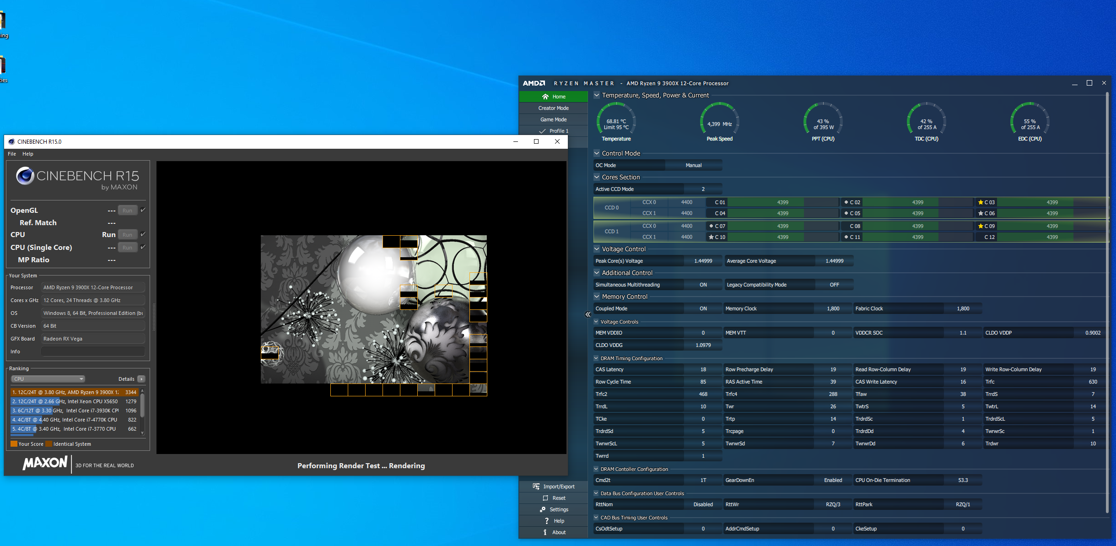Open the File menu in Cinebench
Image resolution: width=1116 pixels, height=546 pixels.
[12, 154]
